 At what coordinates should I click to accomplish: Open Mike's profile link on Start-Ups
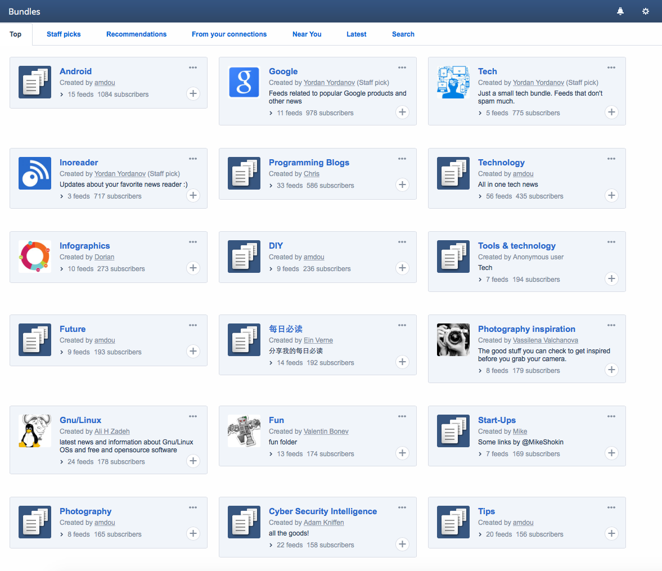[520, 431]
